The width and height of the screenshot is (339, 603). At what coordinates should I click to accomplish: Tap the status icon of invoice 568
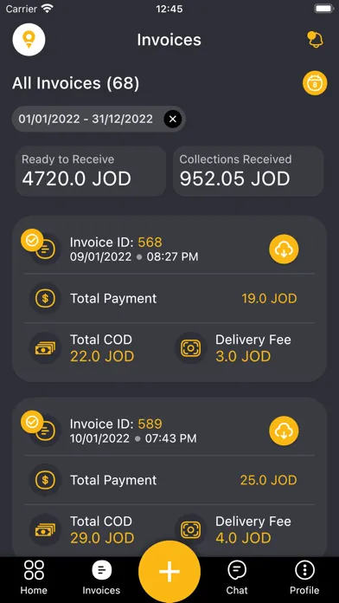(x=40, y=246)
